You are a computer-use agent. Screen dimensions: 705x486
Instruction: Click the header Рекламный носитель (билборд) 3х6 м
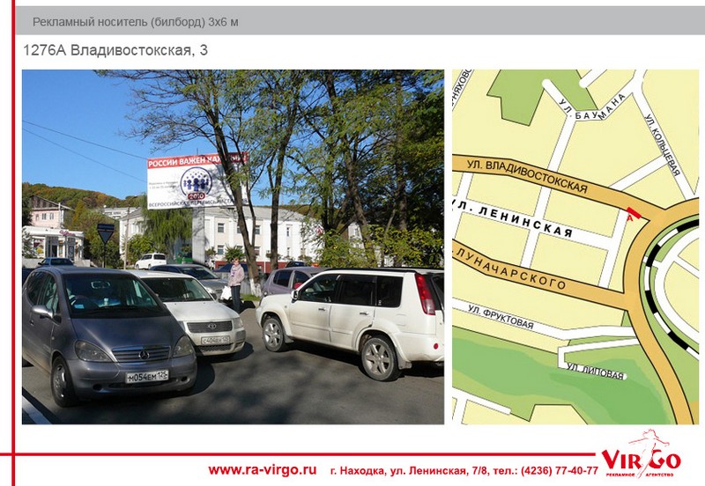tap(135, 21)
